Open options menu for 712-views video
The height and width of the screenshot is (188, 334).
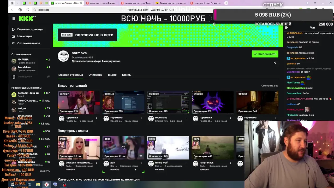pos(230,118)
